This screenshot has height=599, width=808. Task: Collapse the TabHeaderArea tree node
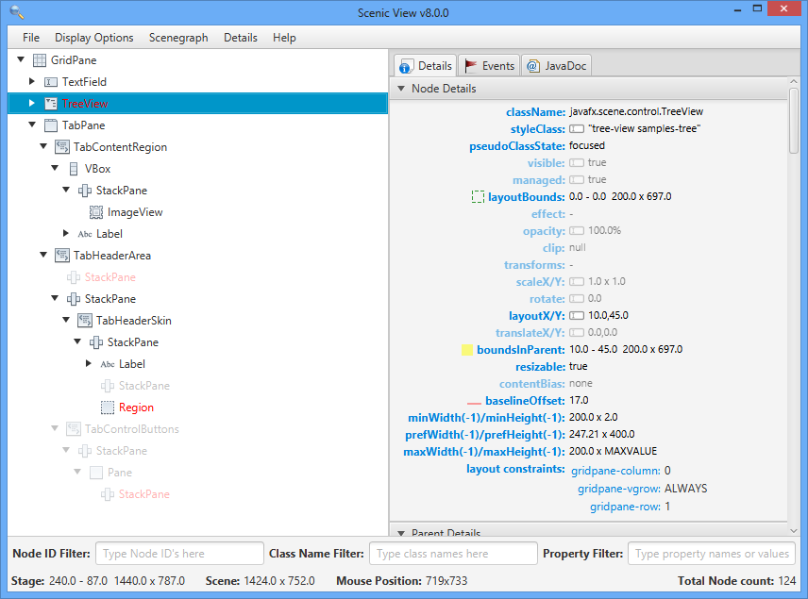(43, 256)
